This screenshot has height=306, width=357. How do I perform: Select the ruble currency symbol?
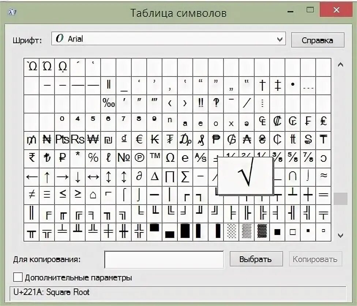tap(62, 157)
